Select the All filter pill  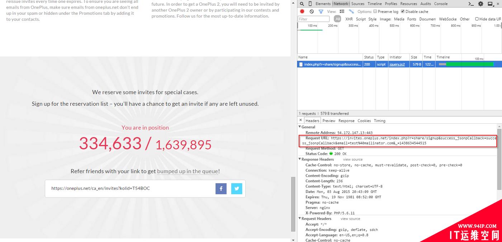tap(338, 19)
